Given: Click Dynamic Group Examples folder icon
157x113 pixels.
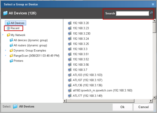Looking at the screenshot, I should point(11,50).
